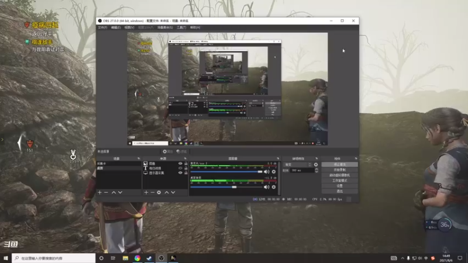Open source Filters button beside Properties

click(x=181, y=151)
